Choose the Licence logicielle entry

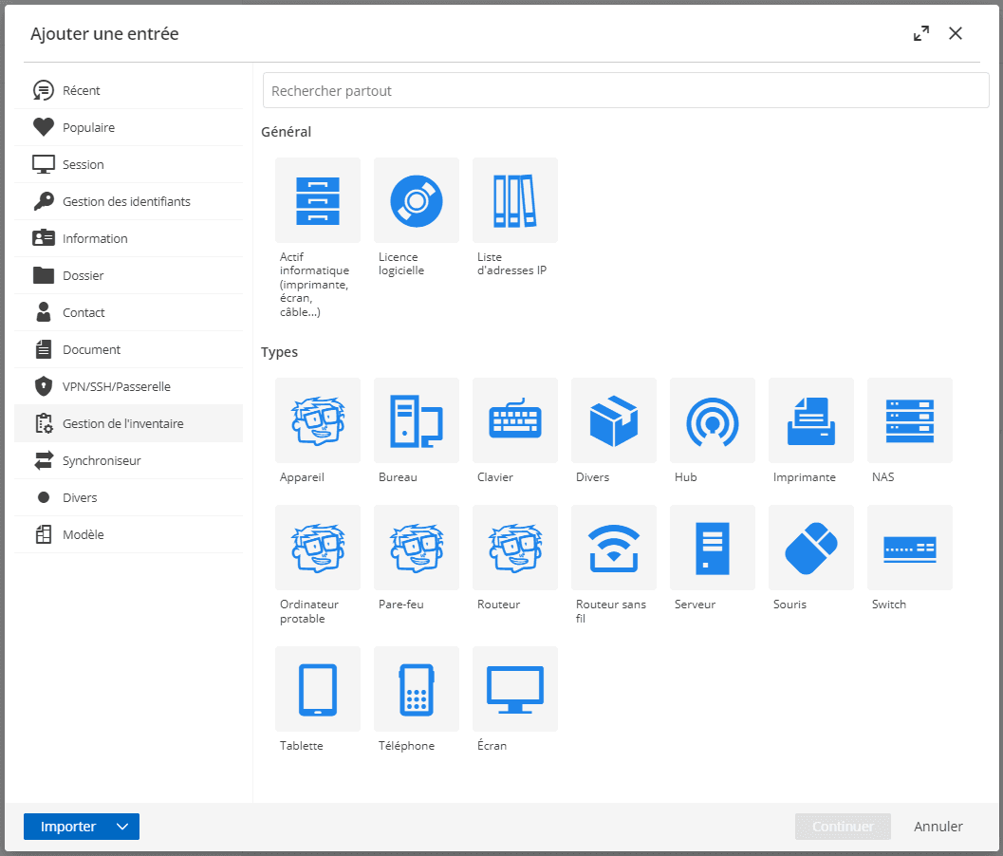tap(416, 200)
